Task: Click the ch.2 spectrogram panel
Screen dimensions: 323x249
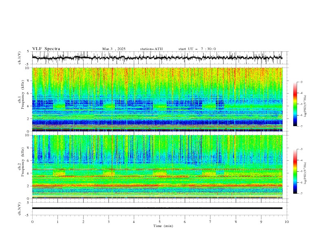Action: tap(157, 167)
